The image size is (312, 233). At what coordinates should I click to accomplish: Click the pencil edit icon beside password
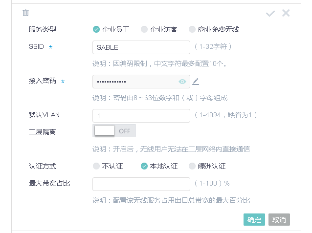point(196,82)
